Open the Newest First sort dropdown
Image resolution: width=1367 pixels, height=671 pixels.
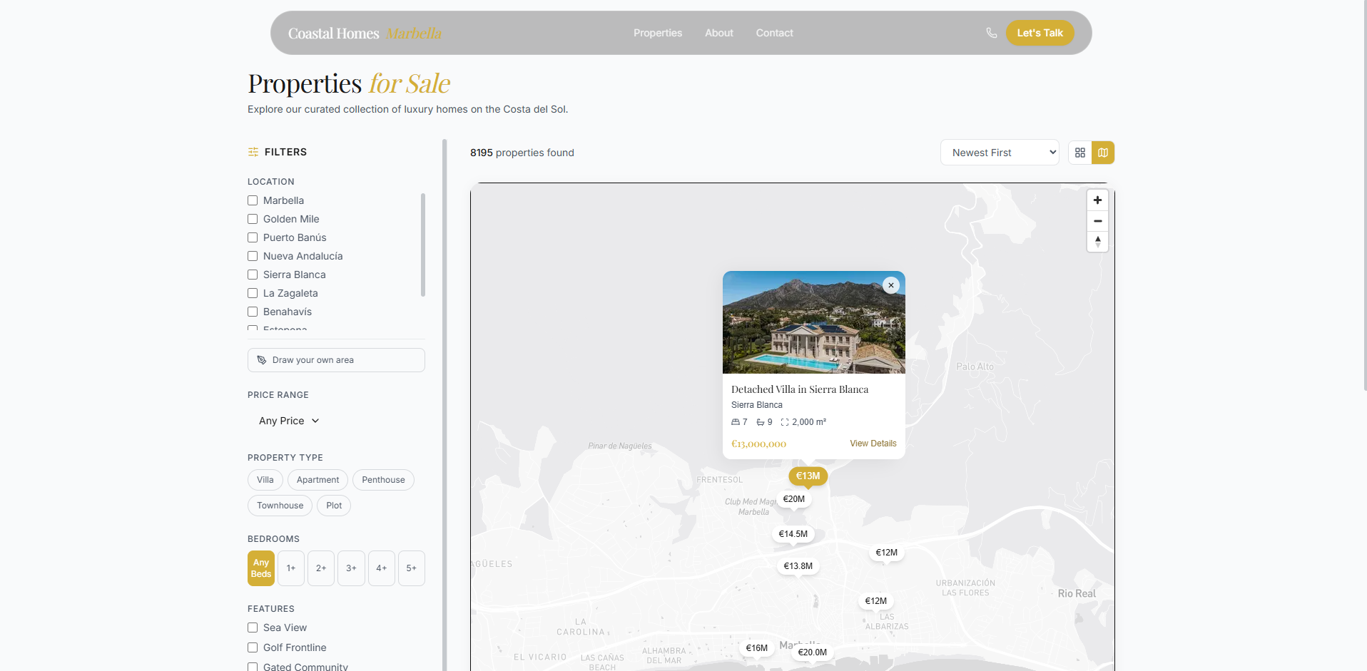tap(1000, 152)
